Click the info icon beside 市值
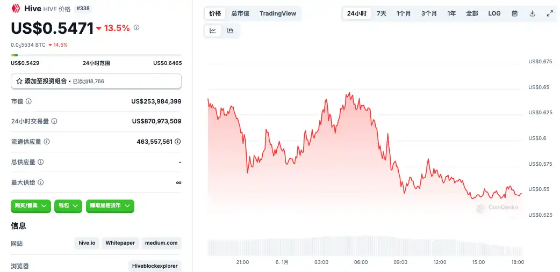The width and height of the screenshot is (560, 272). (x=28, y=101)
